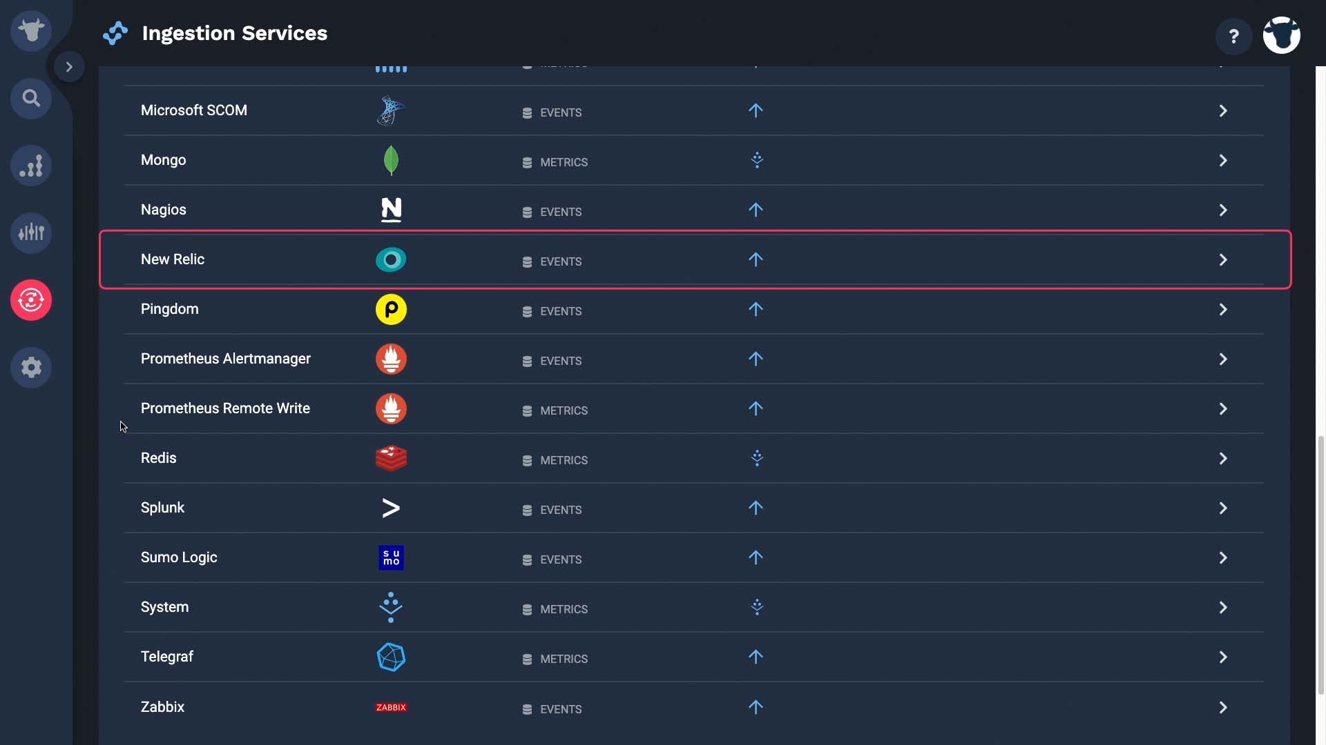
Task: Click the Pingdom yellow logo
Action: tap(391, 309)
